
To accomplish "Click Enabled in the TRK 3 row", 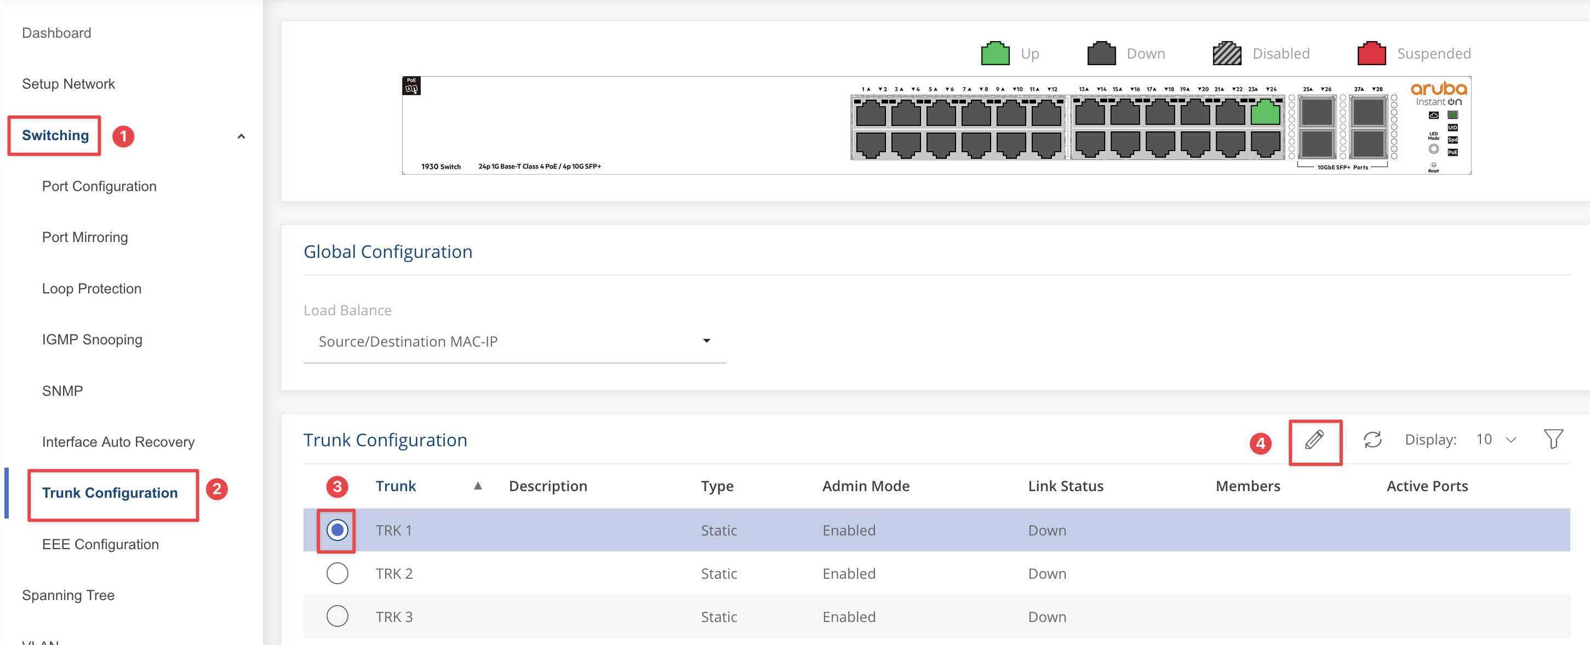I will point(849,617).
